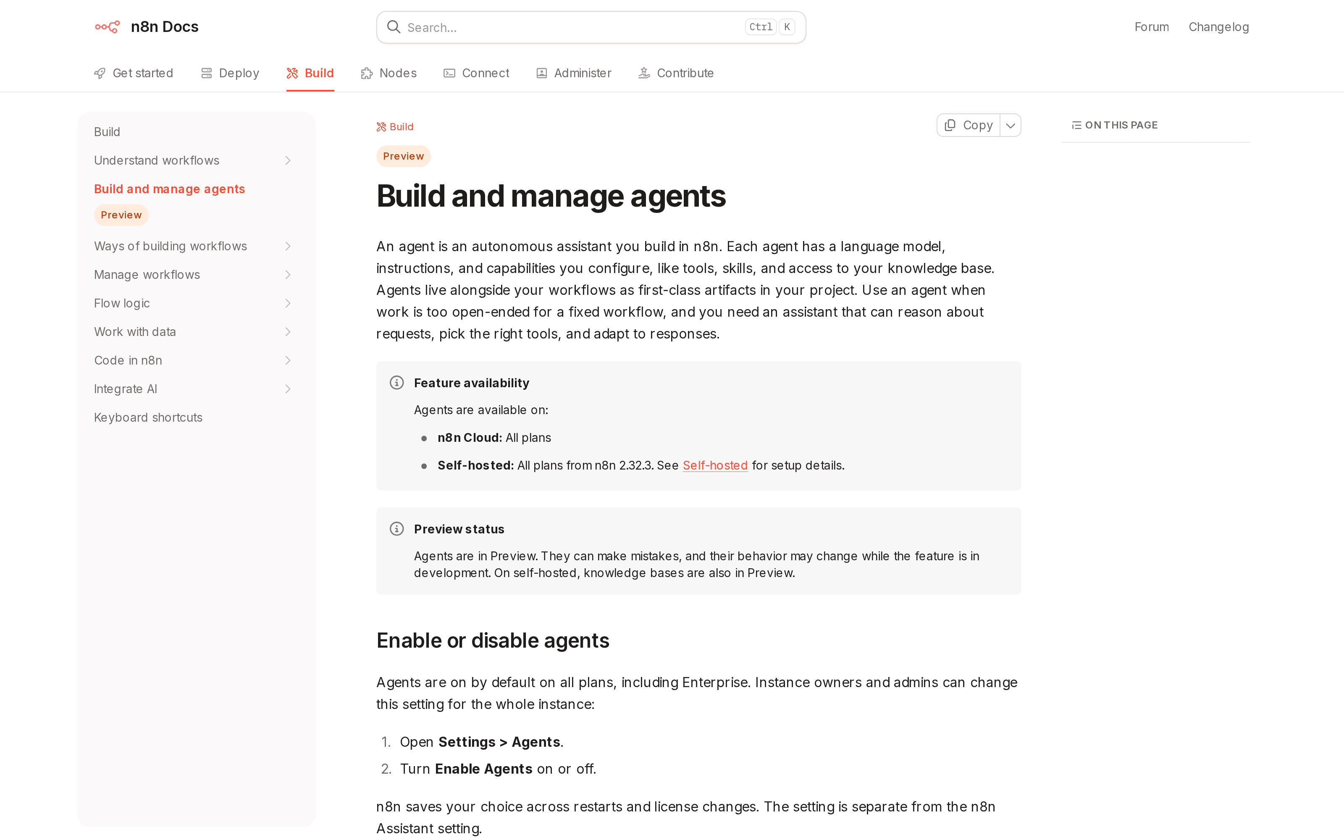Click the Contribute hand icon
The image size is (1344, 840).
(x=644, y=73)
